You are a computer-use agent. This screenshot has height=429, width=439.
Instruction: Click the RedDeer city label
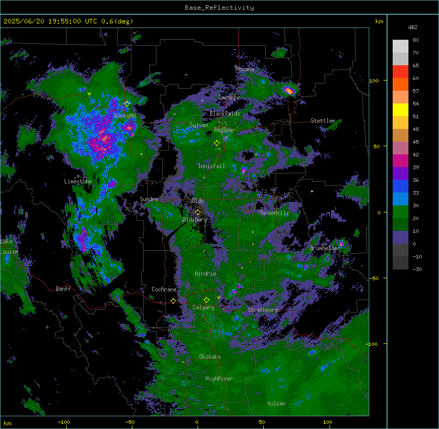coord(225,130)
